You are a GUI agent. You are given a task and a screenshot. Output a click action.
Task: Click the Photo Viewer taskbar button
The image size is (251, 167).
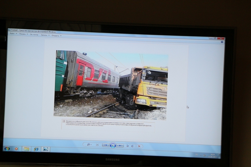coord(45,149)
